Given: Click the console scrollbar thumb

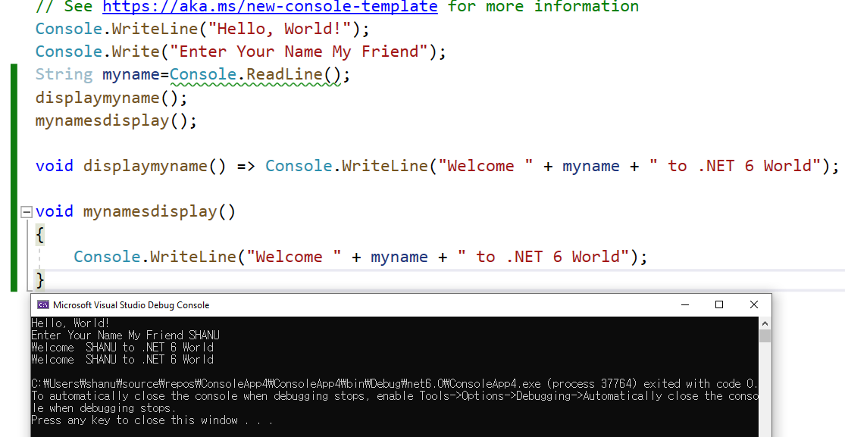Looking at the screenshot, I should pos(765,336).
